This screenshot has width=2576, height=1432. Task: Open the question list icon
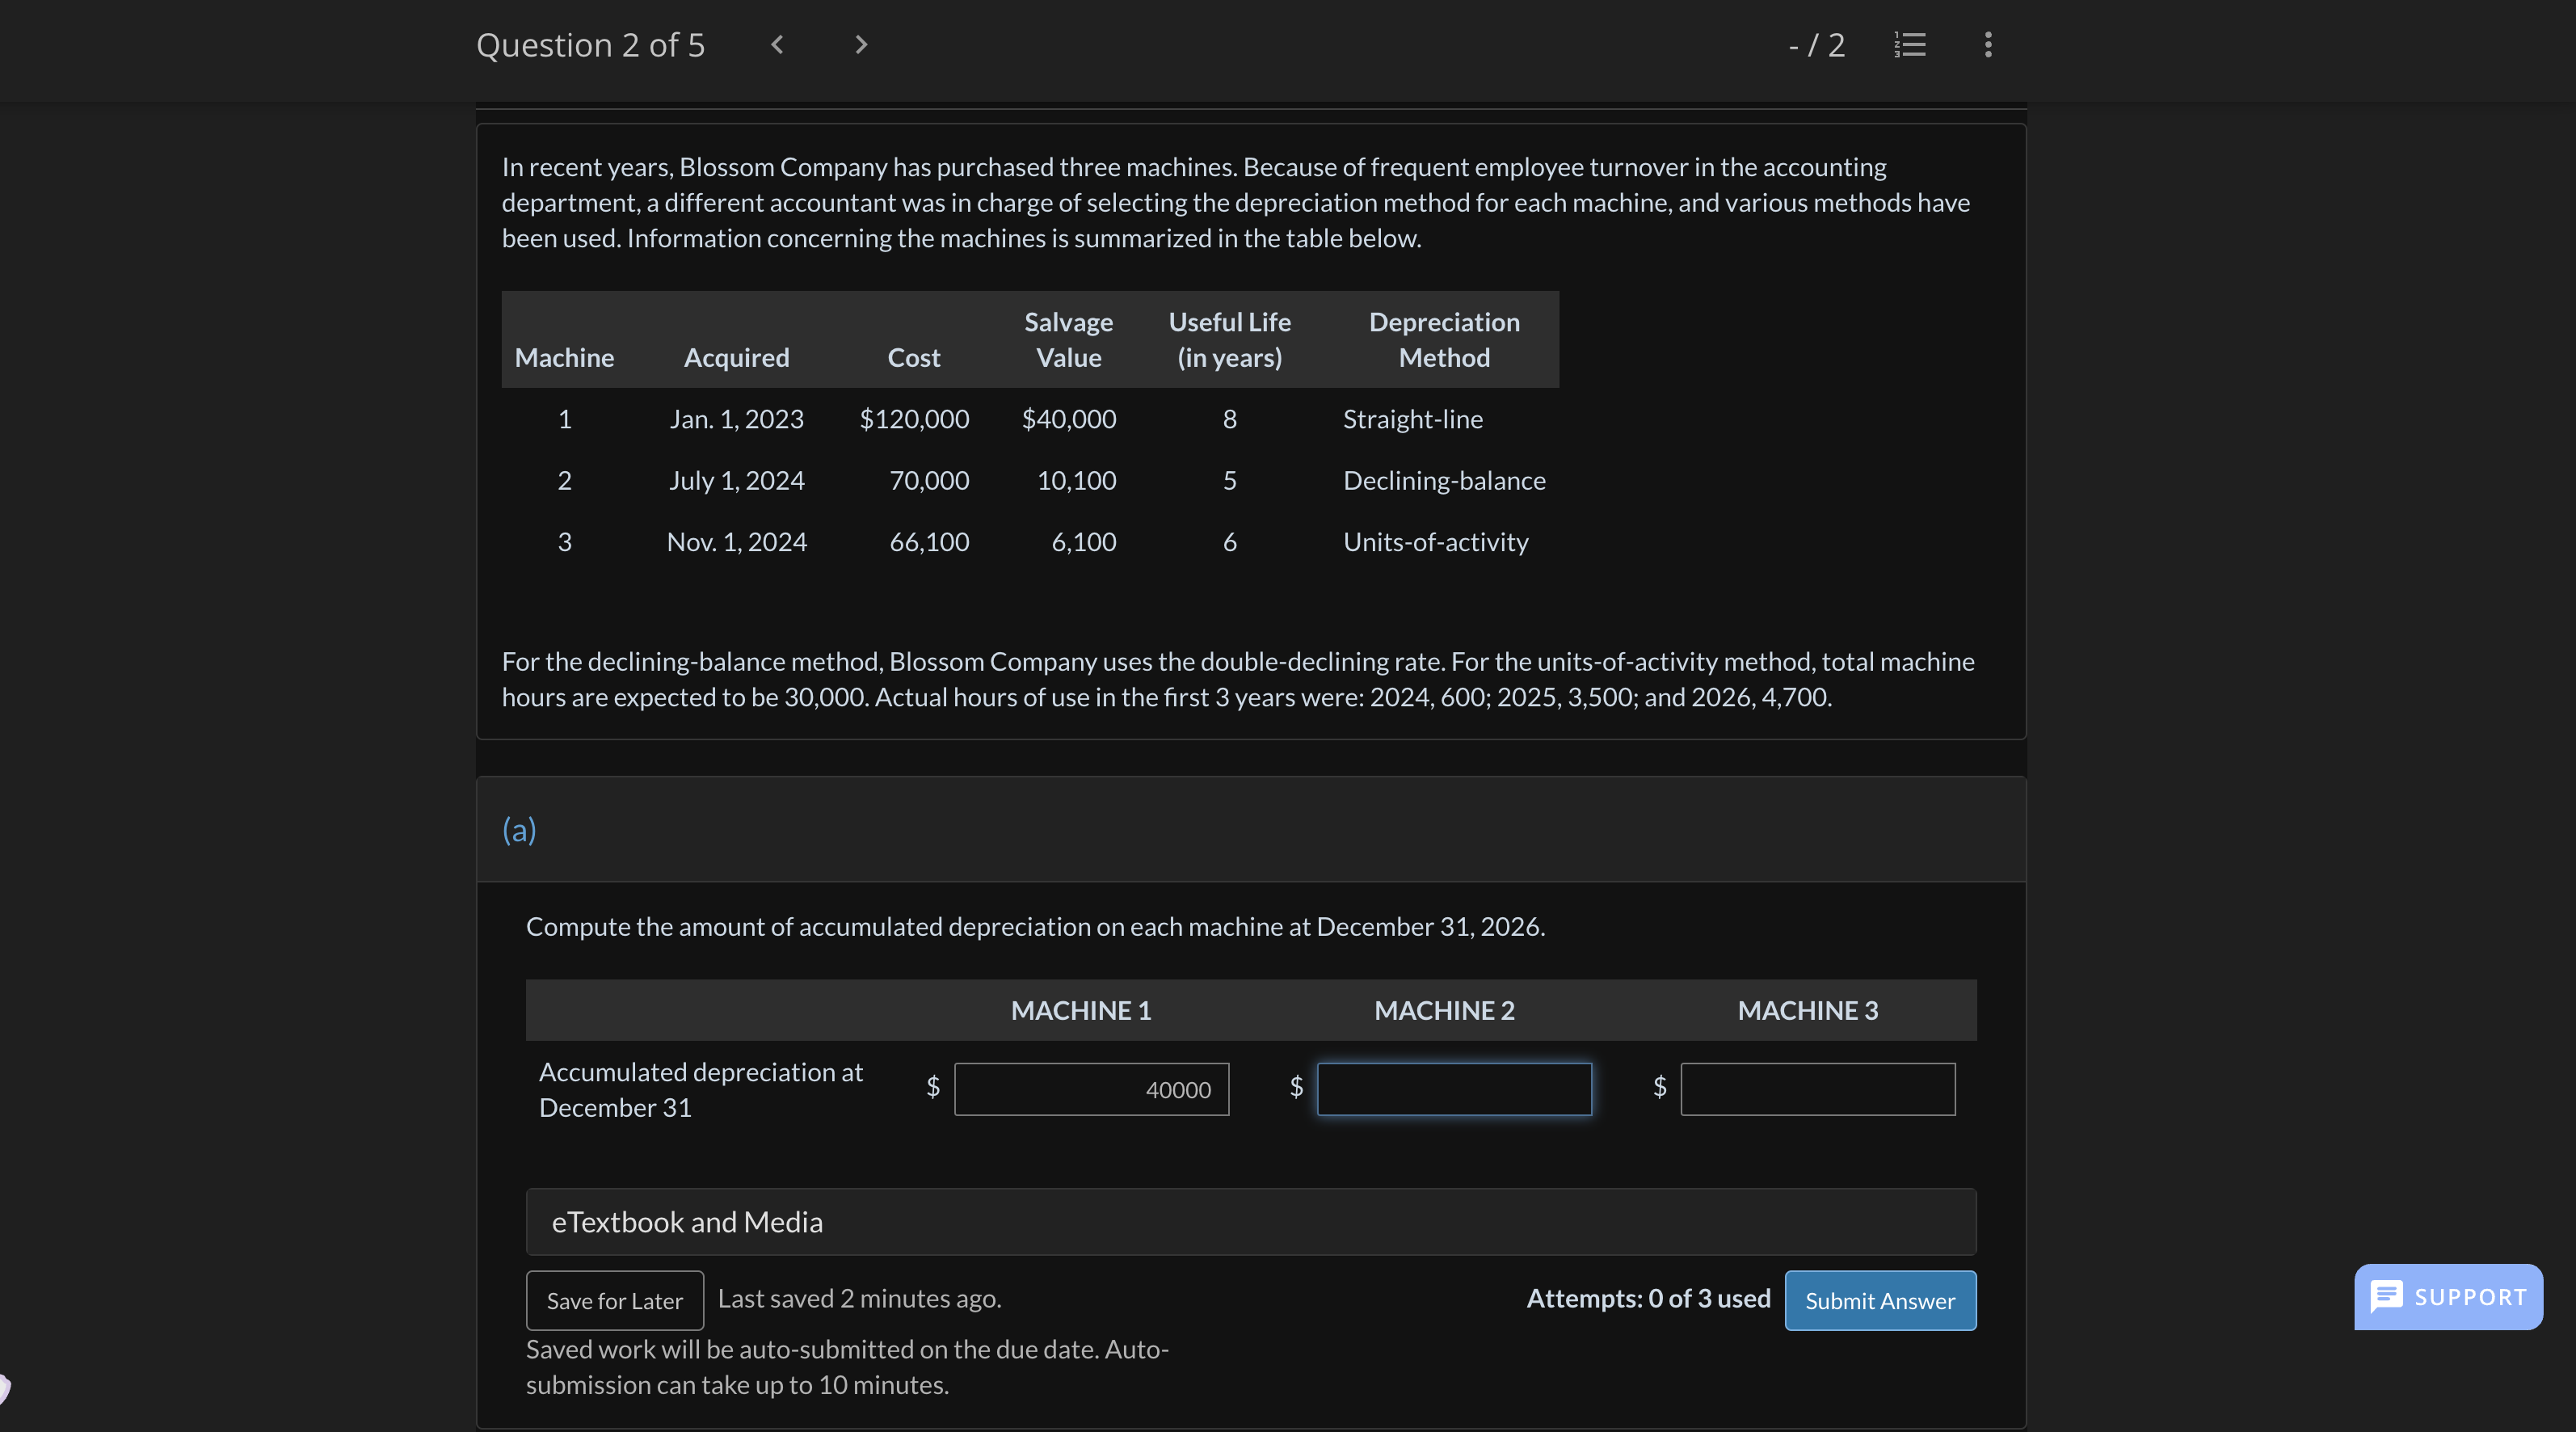1909,45
